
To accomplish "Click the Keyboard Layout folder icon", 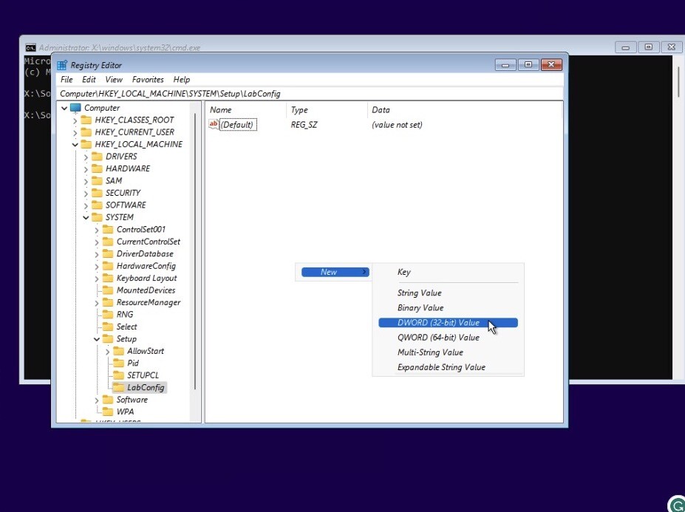I will tap(108, 279).
